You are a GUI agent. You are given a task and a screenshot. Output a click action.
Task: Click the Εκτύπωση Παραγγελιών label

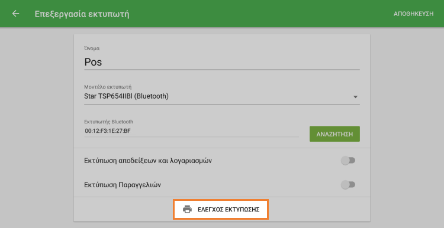[123, 185]
